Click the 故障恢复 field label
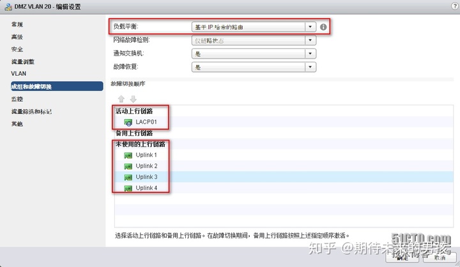The height and width of the screenshot is (267, 460). [x=126, y=66]
